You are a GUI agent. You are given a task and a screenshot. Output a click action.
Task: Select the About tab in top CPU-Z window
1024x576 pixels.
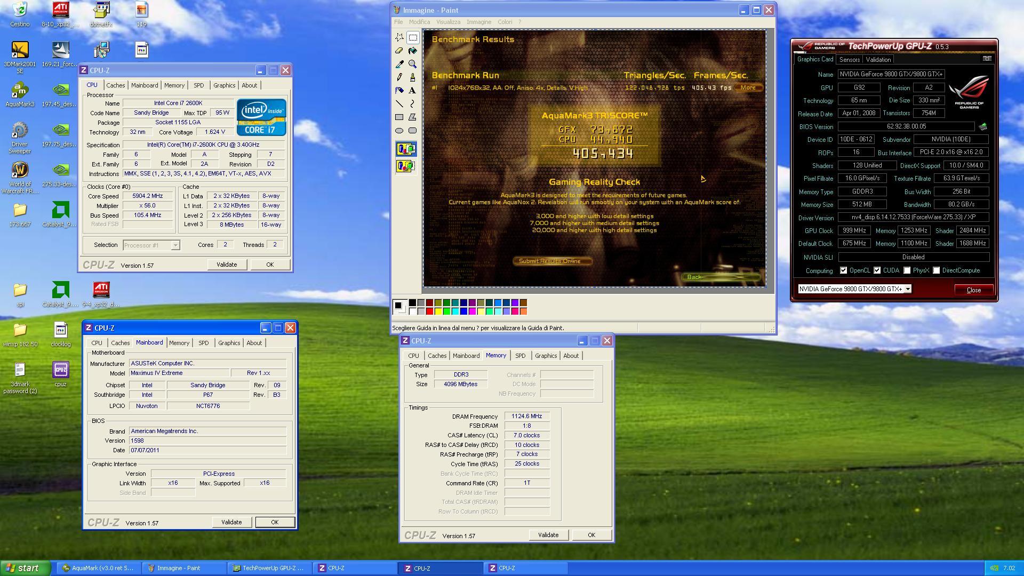point(249,85)
